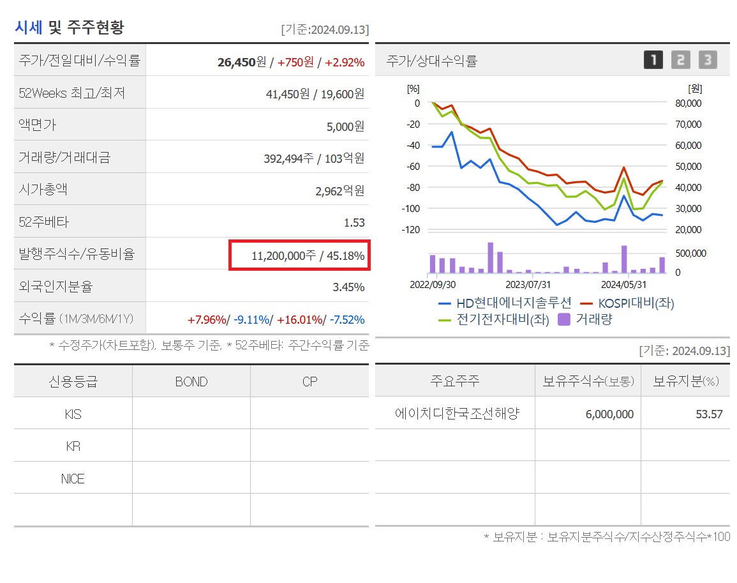This screenshot has height=583, width=737.
Task: Click the 시가총액 row label
Action: (43, 189)
